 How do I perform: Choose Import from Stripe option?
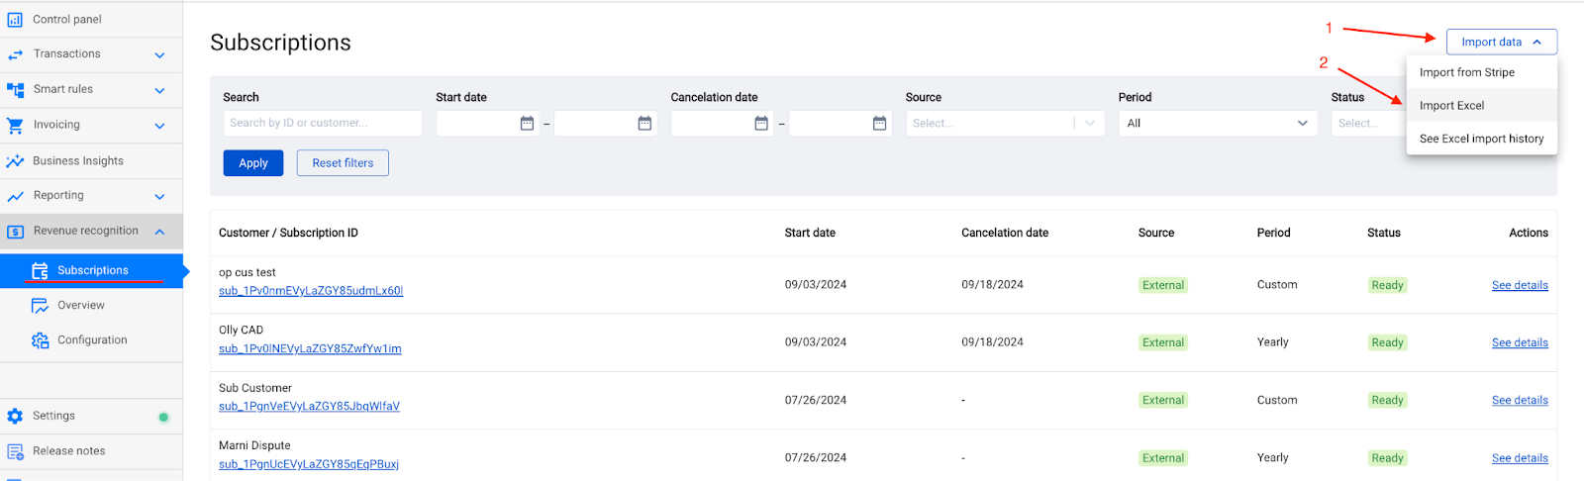(1481, 72)
